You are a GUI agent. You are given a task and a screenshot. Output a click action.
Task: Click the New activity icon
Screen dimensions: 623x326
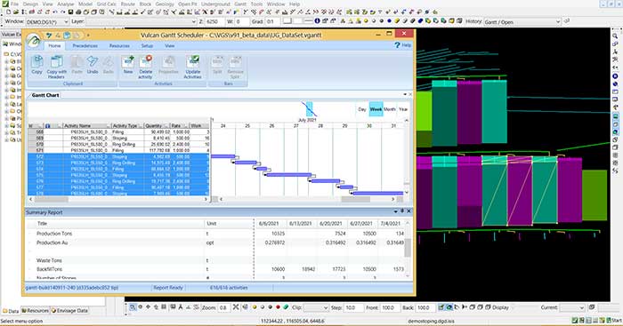click(x=128, y=61)
